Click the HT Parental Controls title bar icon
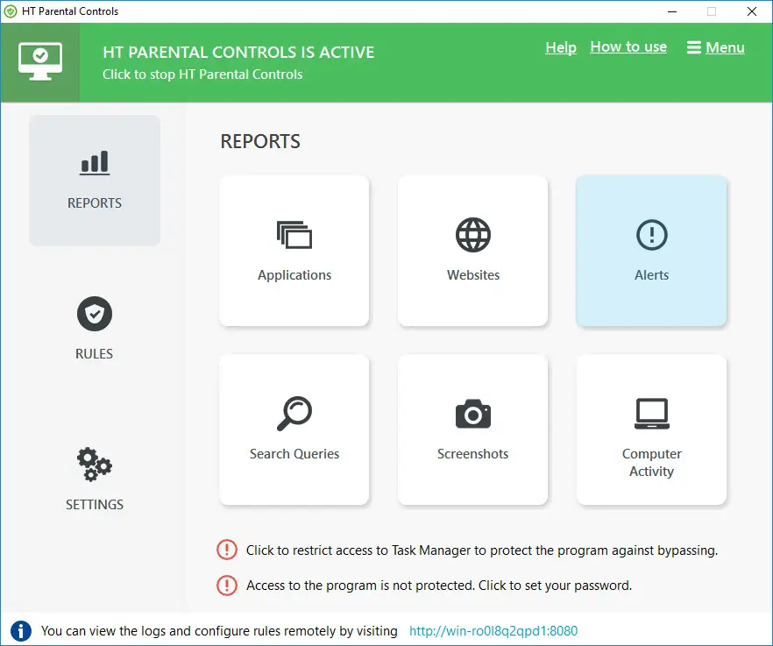 click(10, 11)
